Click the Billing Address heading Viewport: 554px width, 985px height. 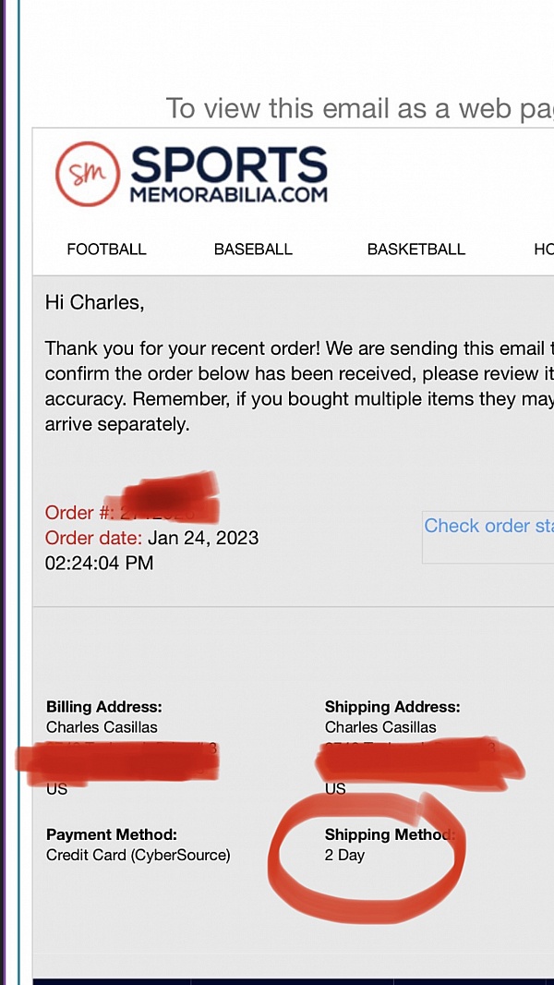point(103,707)
